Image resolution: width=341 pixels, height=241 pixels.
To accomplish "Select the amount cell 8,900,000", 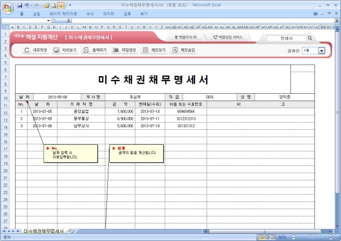I will click(x=120, y=119).
